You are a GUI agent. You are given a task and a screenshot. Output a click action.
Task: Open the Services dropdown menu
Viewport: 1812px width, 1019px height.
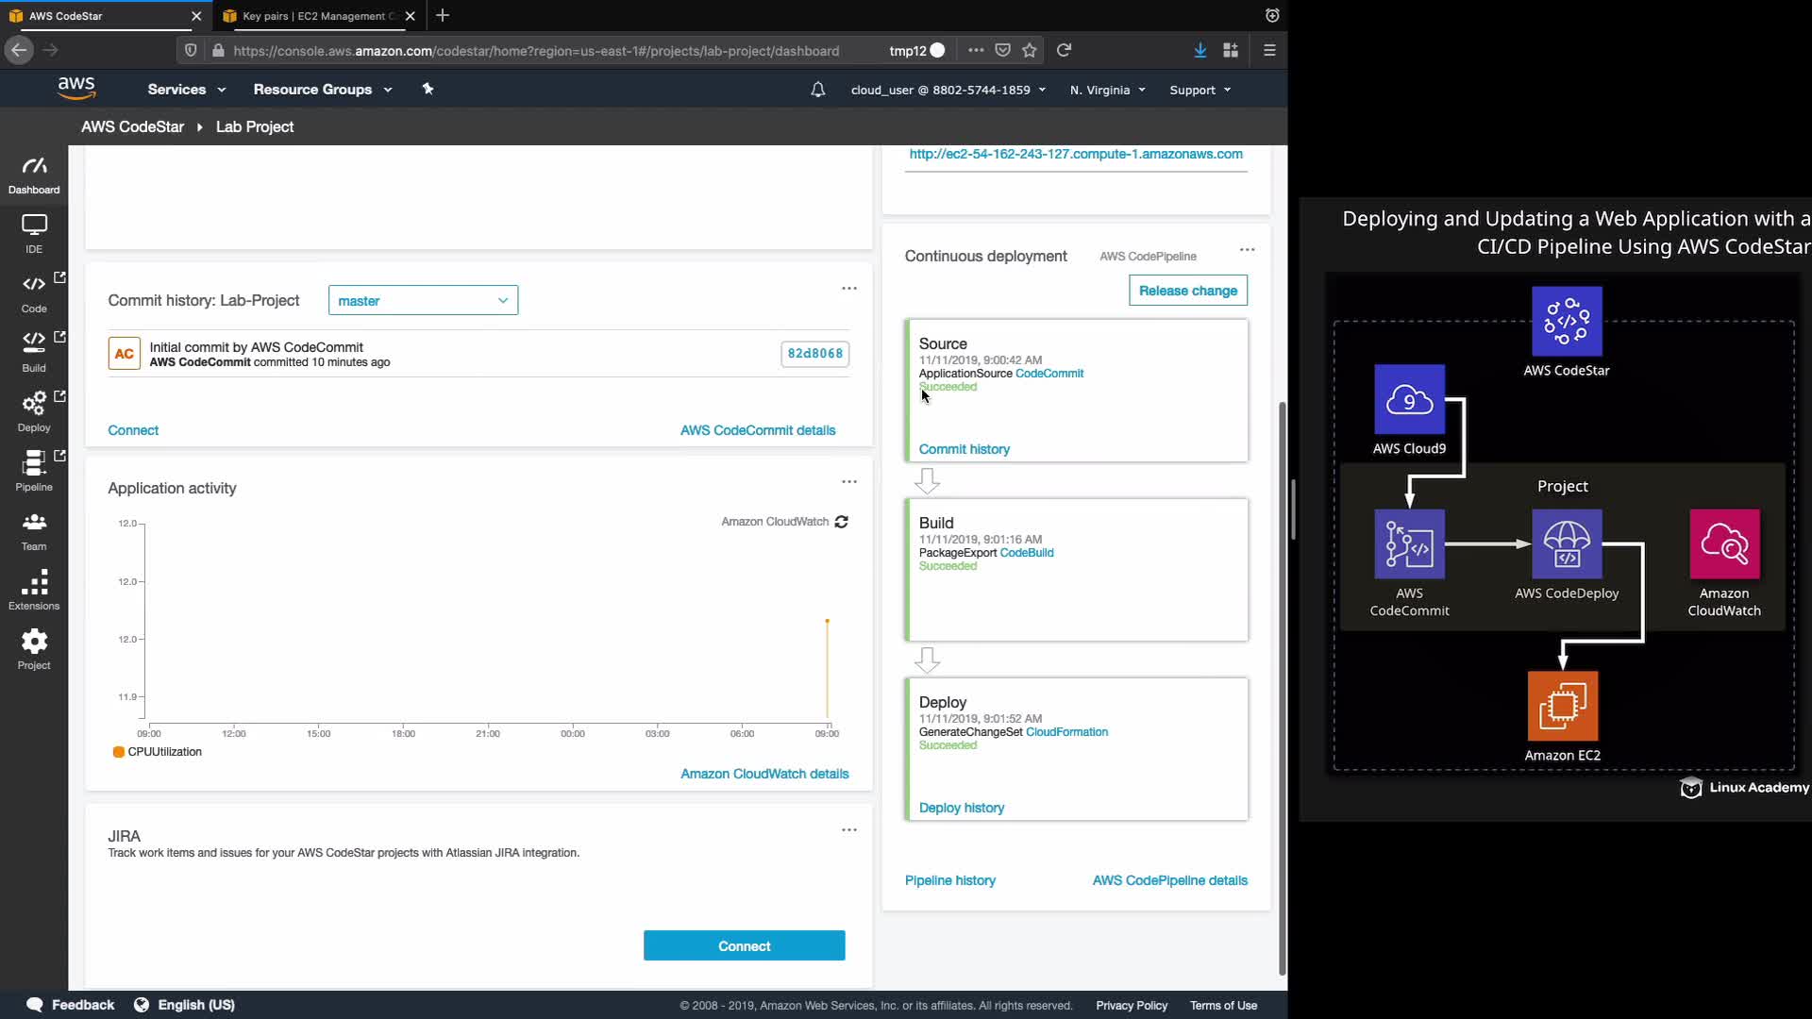coord(186,90)
